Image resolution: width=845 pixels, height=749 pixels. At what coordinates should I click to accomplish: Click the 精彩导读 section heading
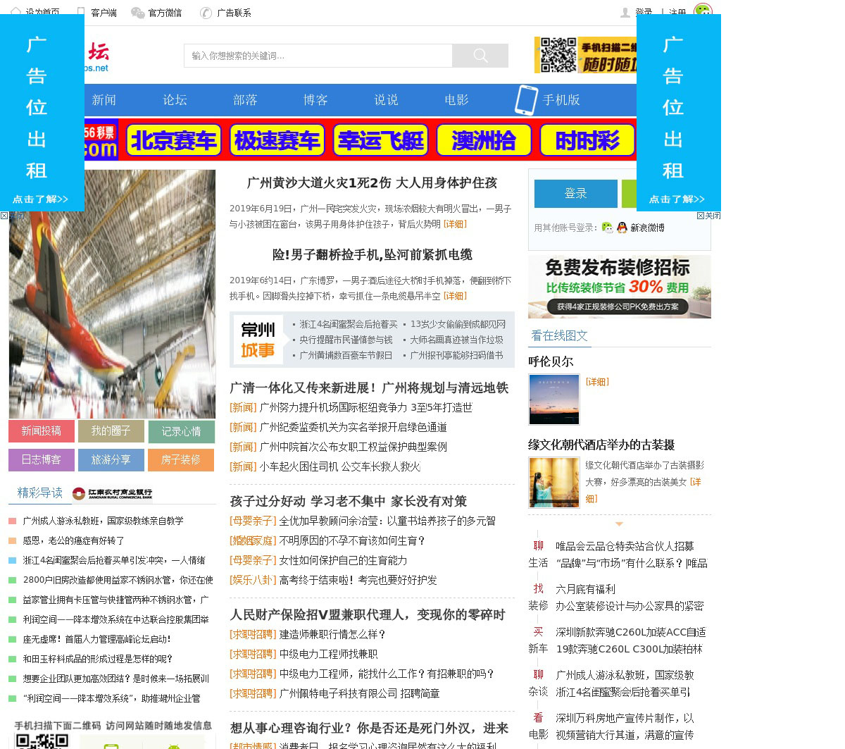click(40, 493)
